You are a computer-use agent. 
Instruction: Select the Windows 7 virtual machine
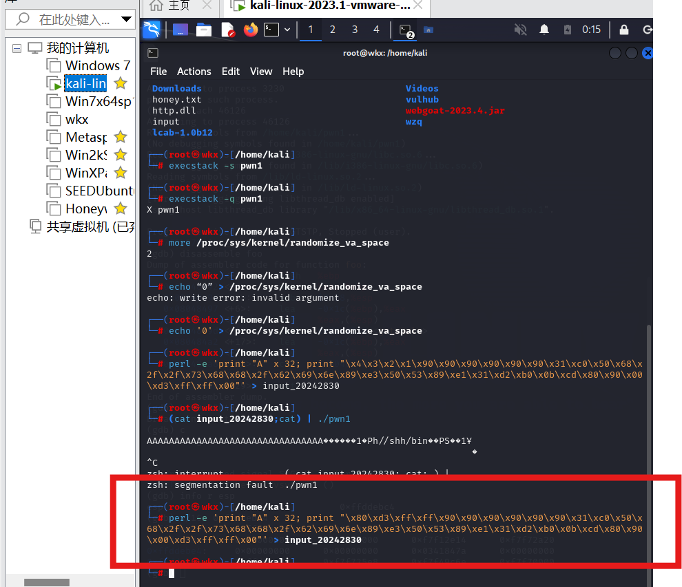click(97, 65)
